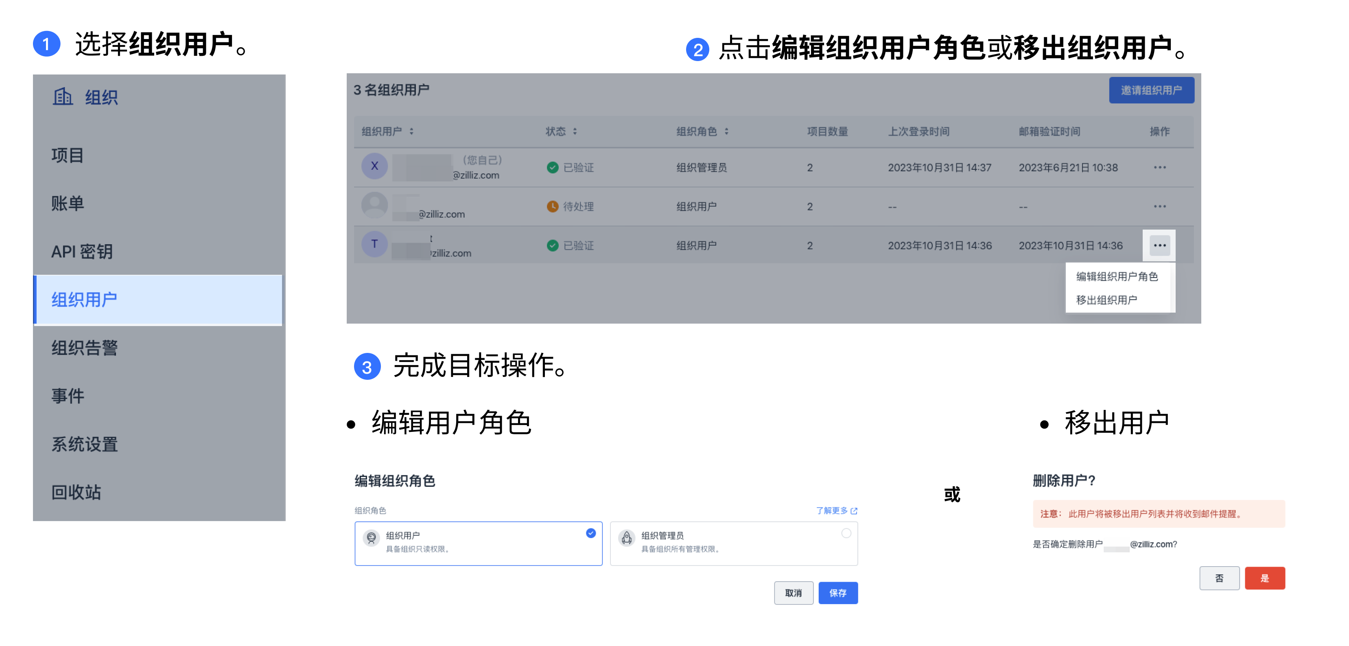1349x646 pixels.
Task: Open the 账单 sidebar item
Action: pos(67,203)
